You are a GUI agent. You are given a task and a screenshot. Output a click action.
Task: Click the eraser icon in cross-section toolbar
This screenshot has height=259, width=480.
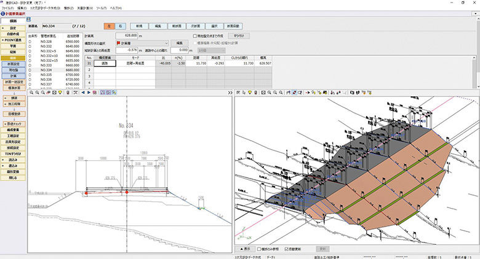(49, 93)
